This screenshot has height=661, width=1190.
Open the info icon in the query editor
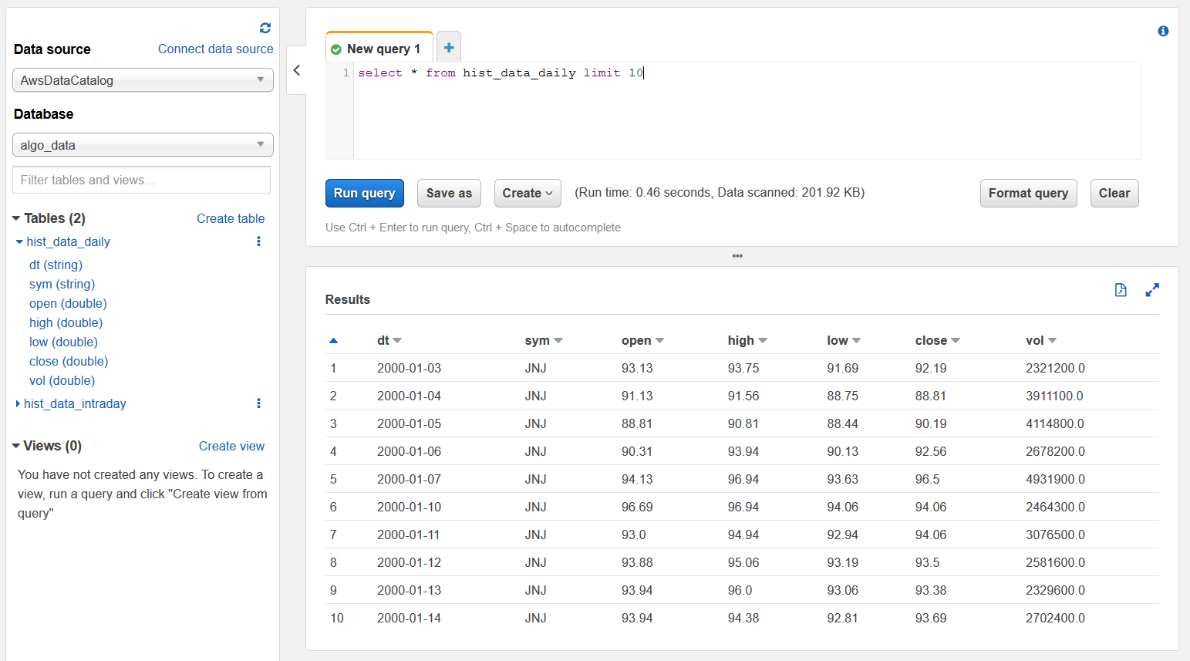pyautogui.click(x=1163, y=31)
